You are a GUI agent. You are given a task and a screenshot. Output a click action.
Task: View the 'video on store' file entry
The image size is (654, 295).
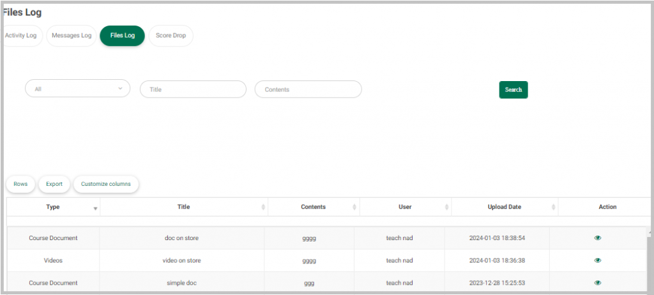[x=597, y=261]
